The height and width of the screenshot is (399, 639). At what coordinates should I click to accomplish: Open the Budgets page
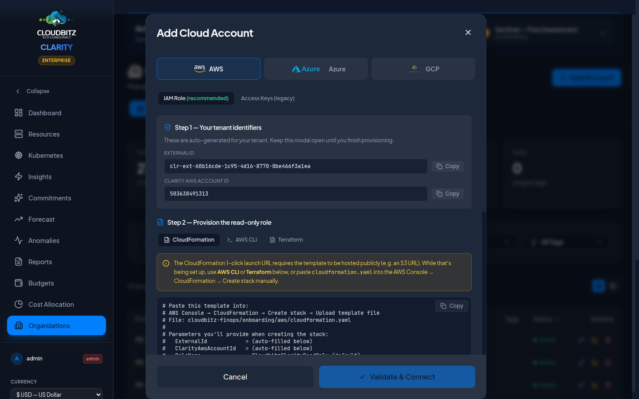point(56,283)
